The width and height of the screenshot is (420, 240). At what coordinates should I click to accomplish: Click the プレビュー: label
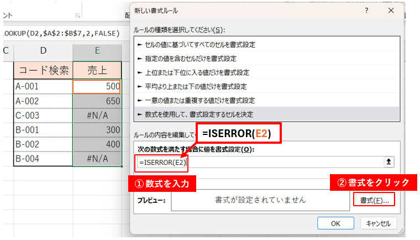151,200
